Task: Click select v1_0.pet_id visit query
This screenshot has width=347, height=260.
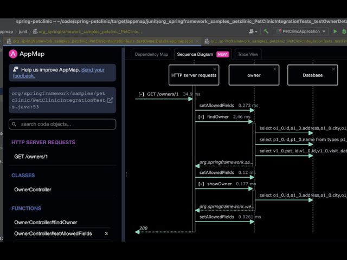Action: point(303,151)
